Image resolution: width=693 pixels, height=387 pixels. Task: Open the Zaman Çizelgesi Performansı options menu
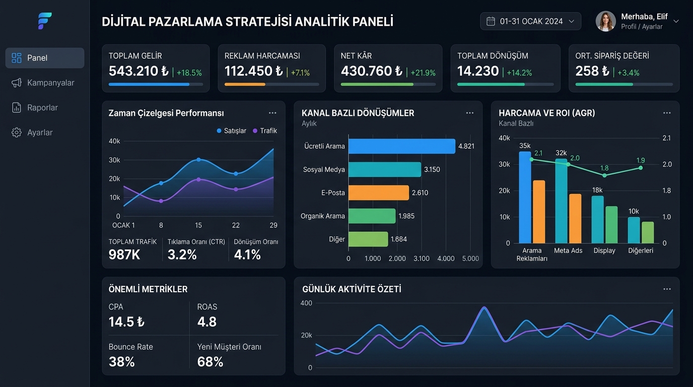tap(272, 113)
